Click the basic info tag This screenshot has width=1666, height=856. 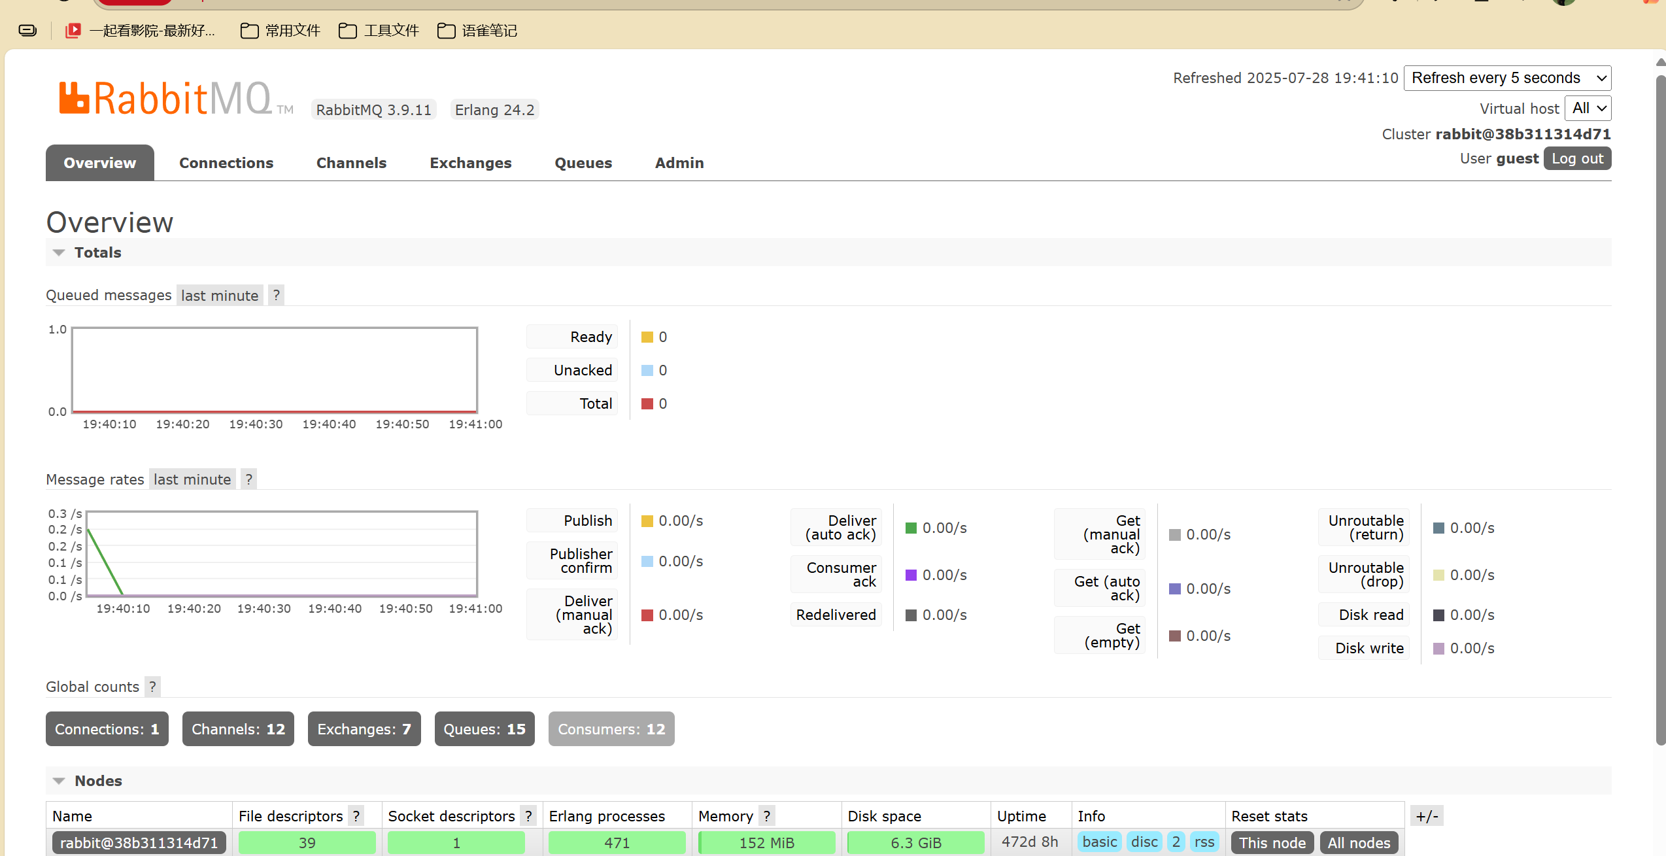[x=1100, y=842]
